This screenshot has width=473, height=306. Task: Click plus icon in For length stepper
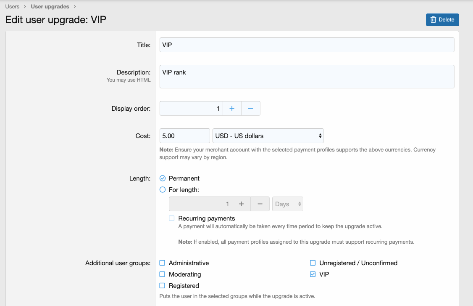241,204
